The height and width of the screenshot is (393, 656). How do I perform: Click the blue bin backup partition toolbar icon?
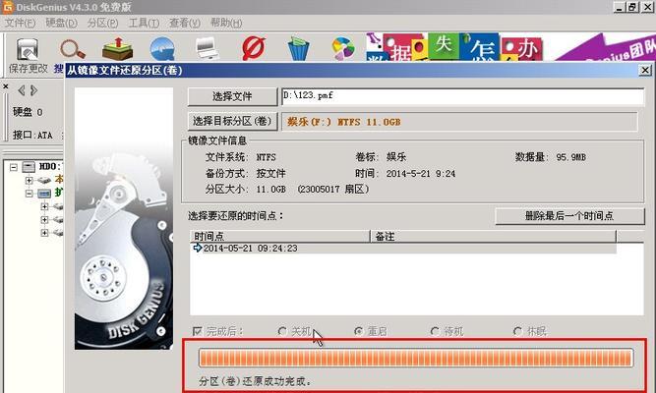tap(299, 49)
